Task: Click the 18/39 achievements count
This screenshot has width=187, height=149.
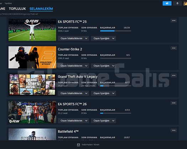Action: tap(127, 28)
